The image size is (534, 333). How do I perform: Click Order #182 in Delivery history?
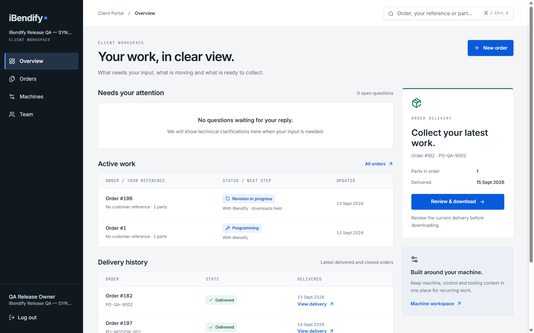point(119,296)
